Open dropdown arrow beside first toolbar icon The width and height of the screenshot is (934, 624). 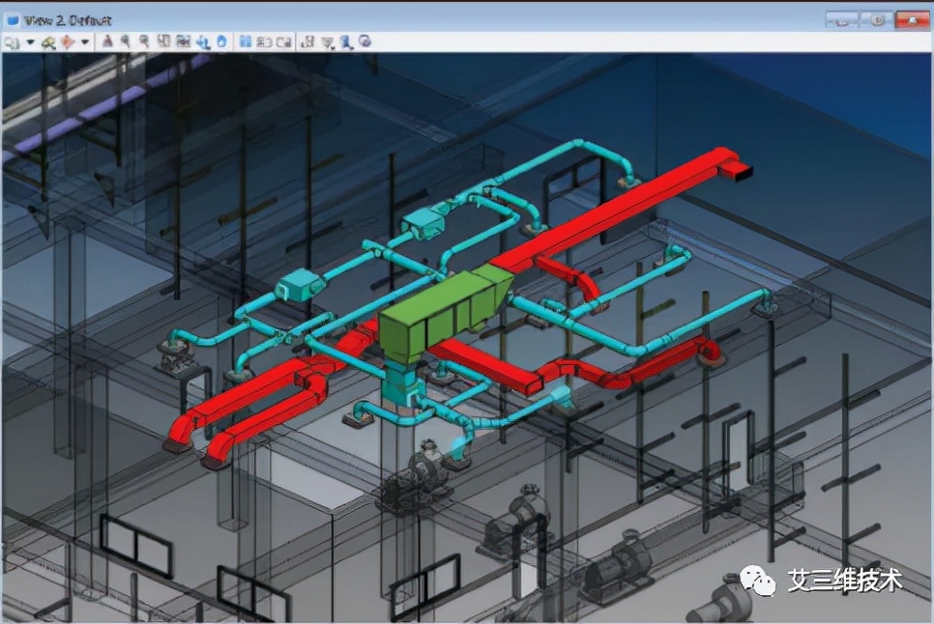pos(30,43)
